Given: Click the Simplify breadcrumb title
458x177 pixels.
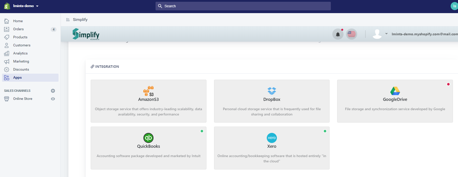Looking at the screenshot, I should 80,20.
